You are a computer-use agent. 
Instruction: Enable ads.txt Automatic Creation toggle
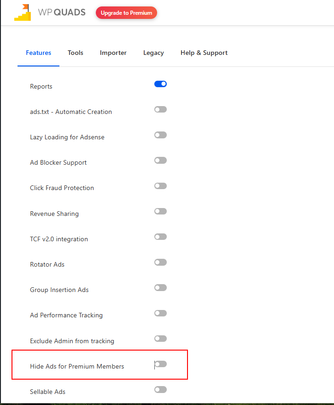point(160,109)
